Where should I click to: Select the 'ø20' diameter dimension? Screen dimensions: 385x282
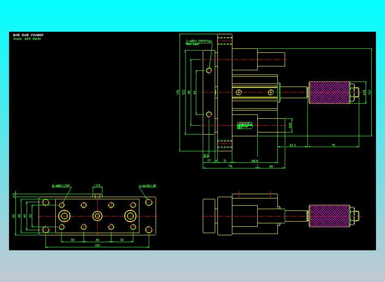click(290, 126)
